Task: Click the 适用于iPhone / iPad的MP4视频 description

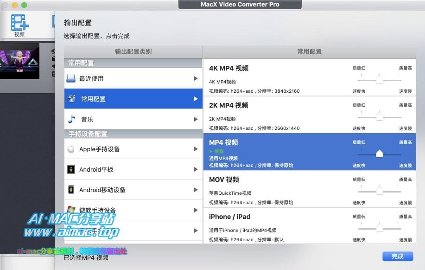Action: click(x=242, y=231)
